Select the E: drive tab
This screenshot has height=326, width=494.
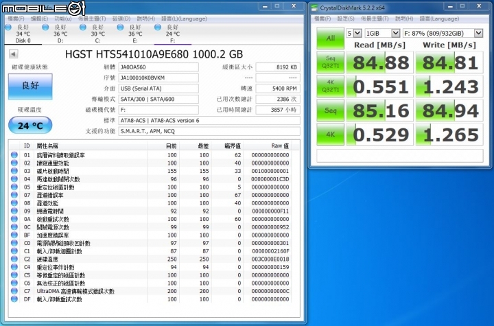click(x=135, y=34)
